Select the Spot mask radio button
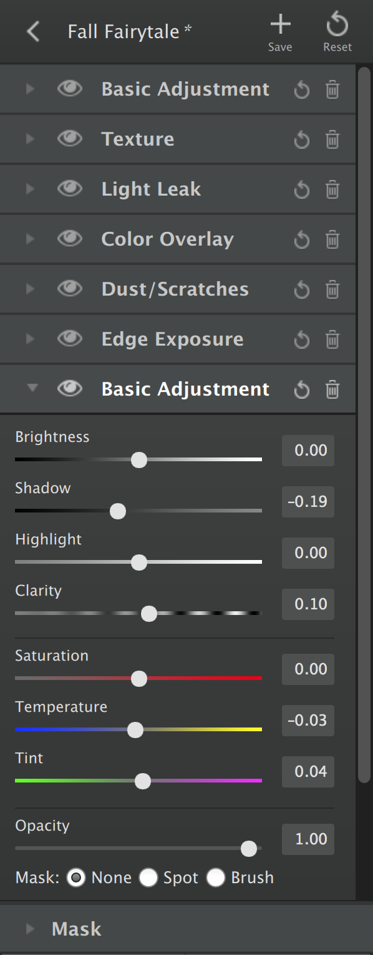Screen dimensions: 373x955 (148, 877)
